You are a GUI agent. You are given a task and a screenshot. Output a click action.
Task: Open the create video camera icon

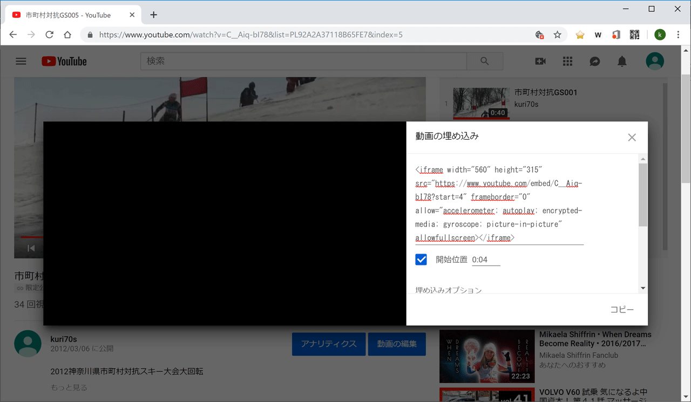click(x=540, y=62)
